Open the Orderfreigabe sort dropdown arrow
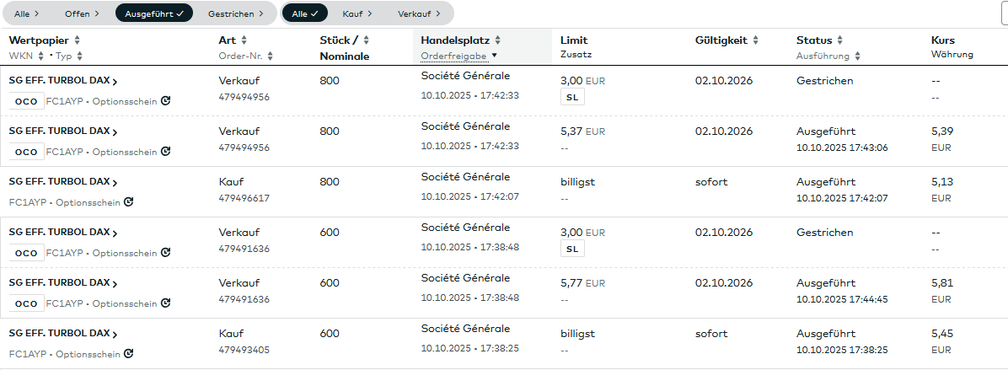The width and height of the screenshot is (1008, 370). click(x=494, y=56)
